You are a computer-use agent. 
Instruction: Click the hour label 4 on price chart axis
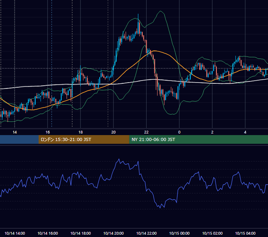[245, 132]
